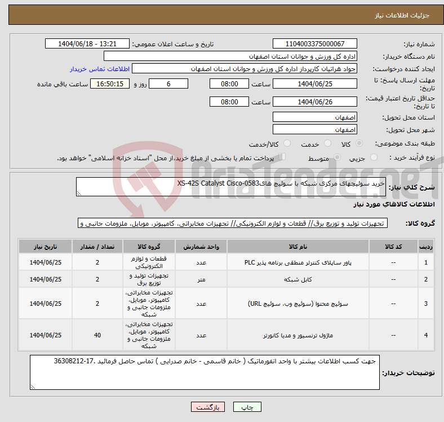This screenshot has height=422, width=444.
Task: Click the گروه کالا column header in table
Action: click(x=149, y=247)
